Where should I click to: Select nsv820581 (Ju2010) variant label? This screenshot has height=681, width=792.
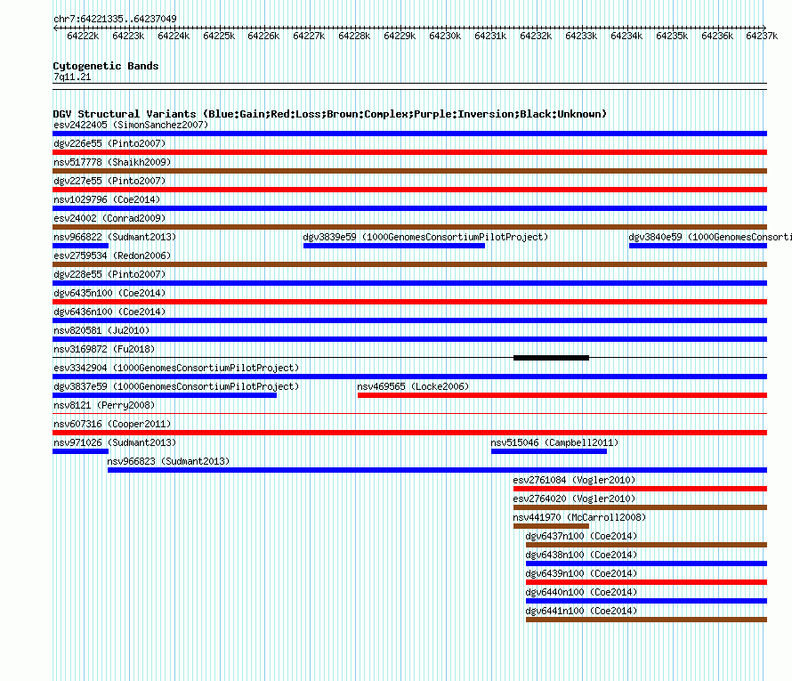click(x=101, y=330)
